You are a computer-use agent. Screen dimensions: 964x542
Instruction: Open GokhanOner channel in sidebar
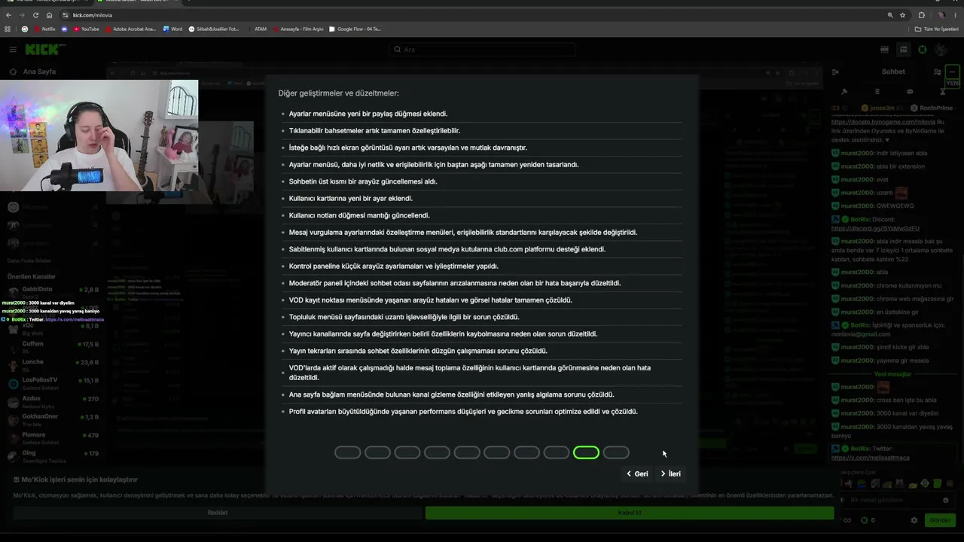coord(53,419)
